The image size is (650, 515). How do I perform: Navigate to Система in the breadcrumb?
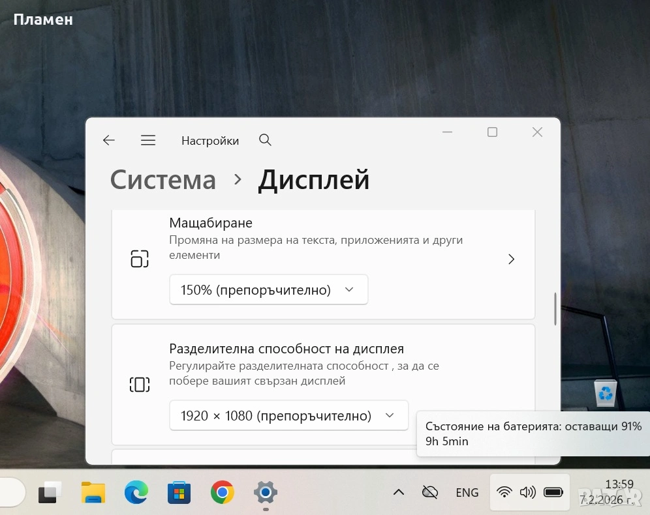pos(162,179)
